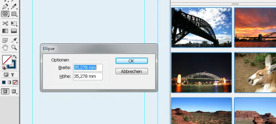Click the panel grip handle above thumbnails
Viewport: 276px width, 124px height.
click(x=235, y=4)
